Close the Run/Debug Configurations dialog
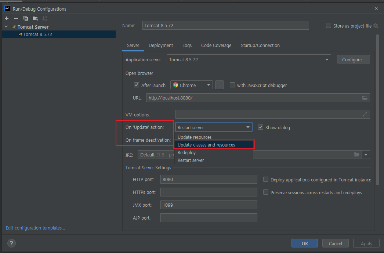 [x=376, y=8]
